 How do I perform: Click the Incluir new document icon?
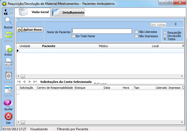pyautogui.click(x=8, y=49)
